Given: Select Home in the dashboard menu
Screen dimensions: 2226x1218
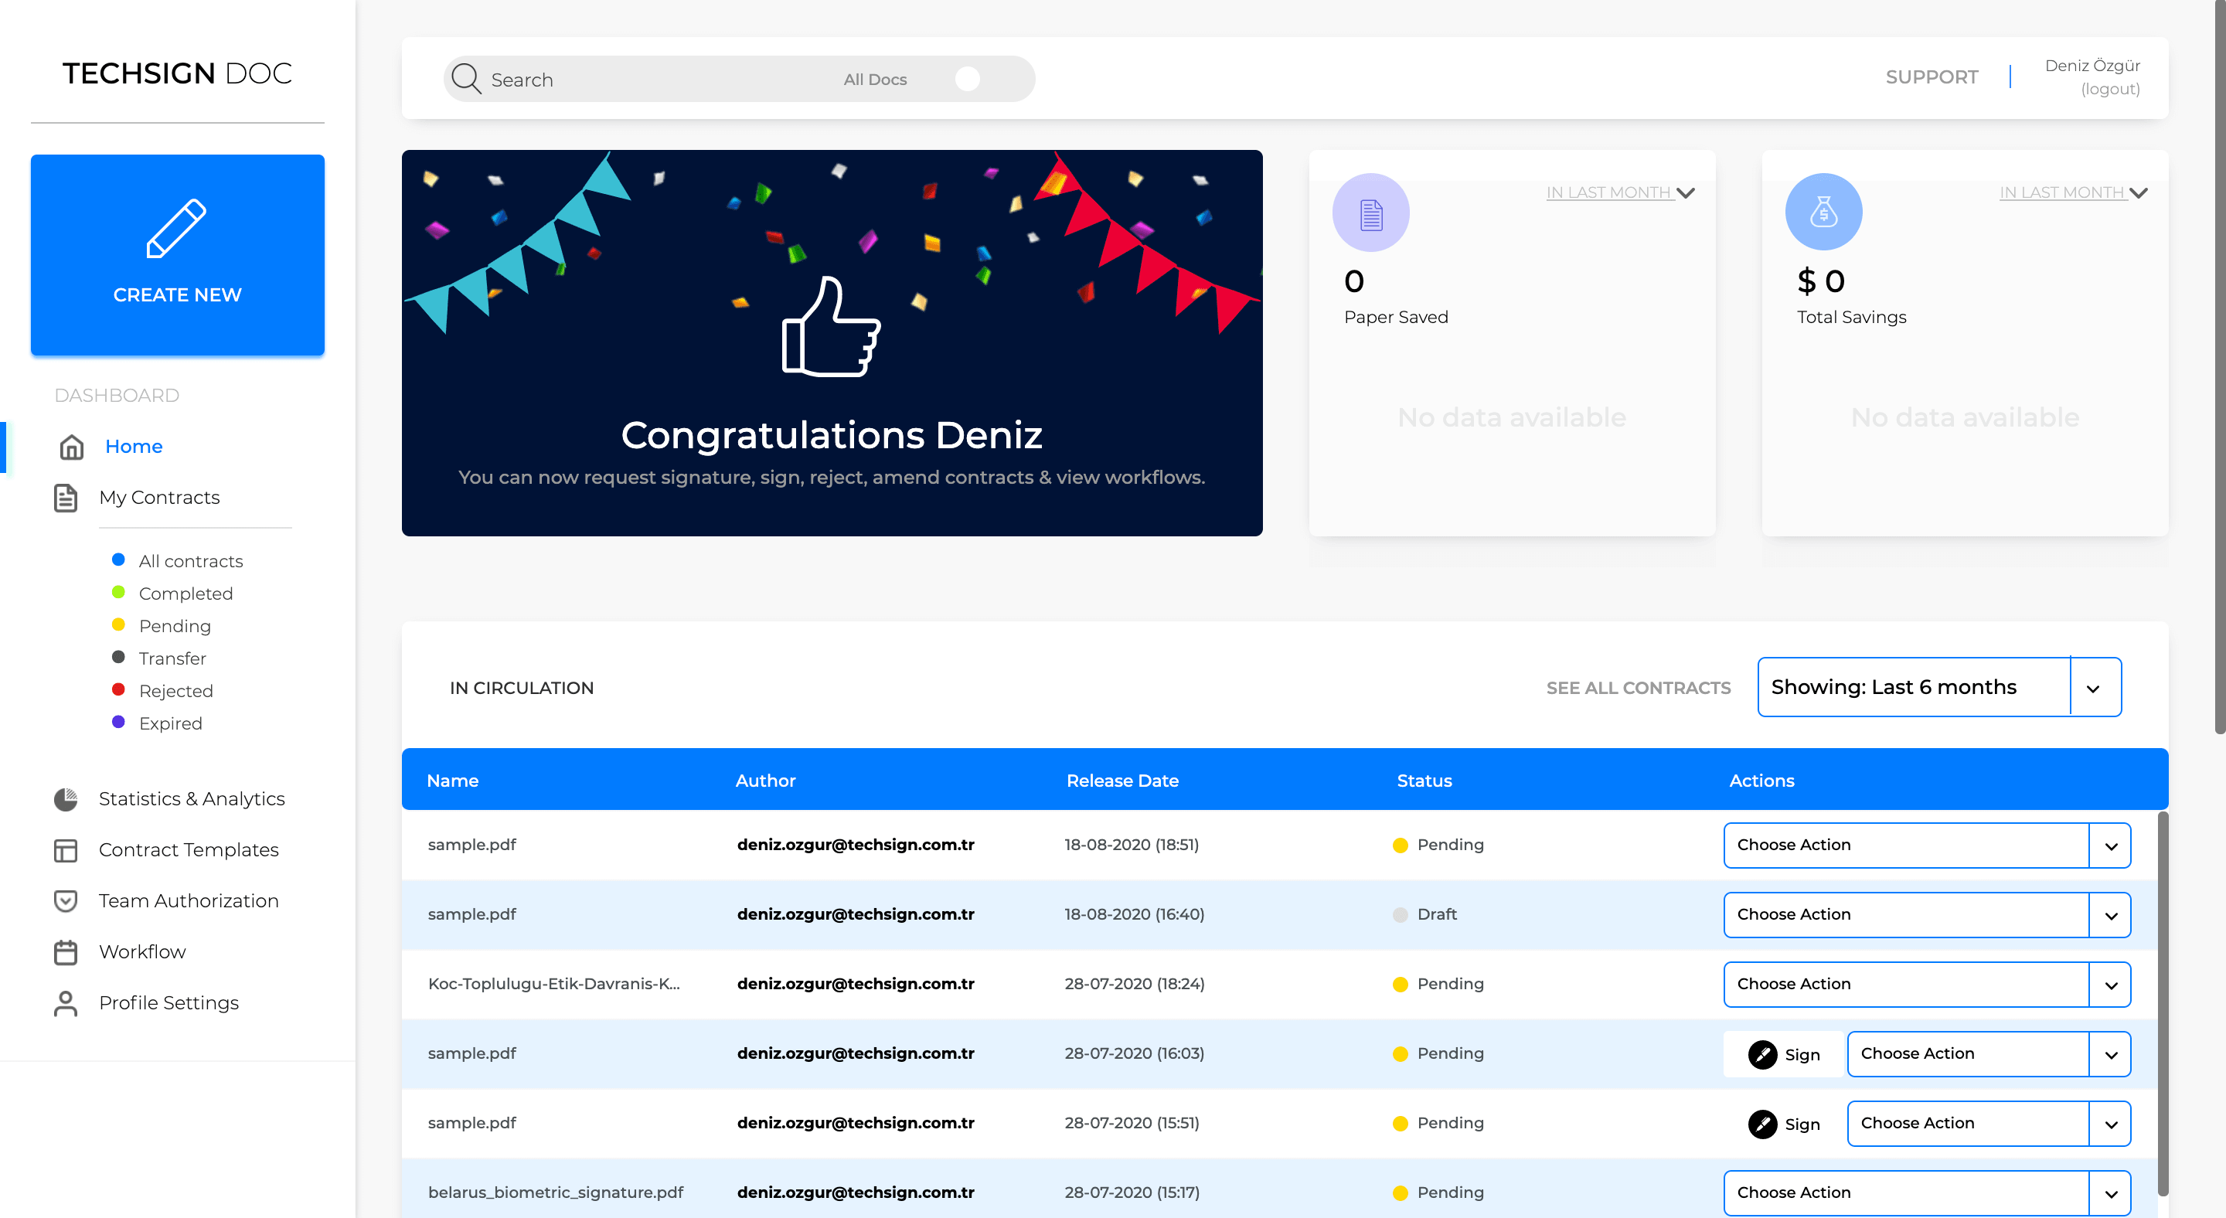Looking at the screenshot, I should tap(133, 447).
